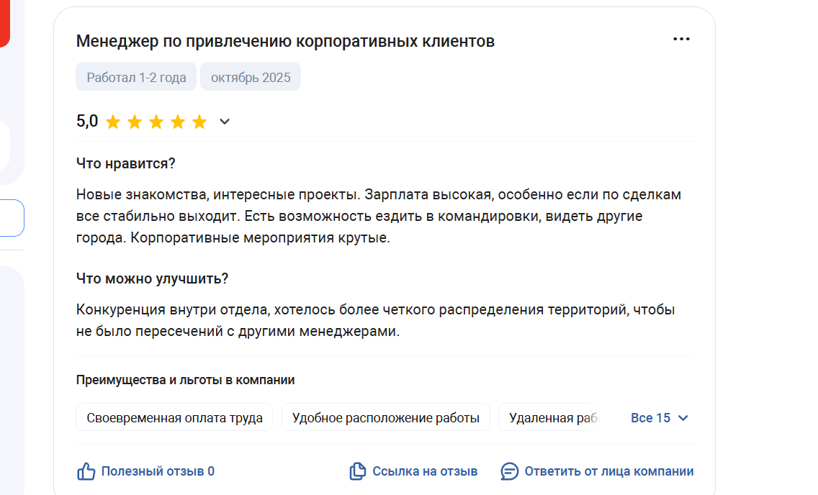This screenshot has width=818, height=495.
Task: Select the "Своевременная оплата труда" benefit chip
Action: (174, 418)
